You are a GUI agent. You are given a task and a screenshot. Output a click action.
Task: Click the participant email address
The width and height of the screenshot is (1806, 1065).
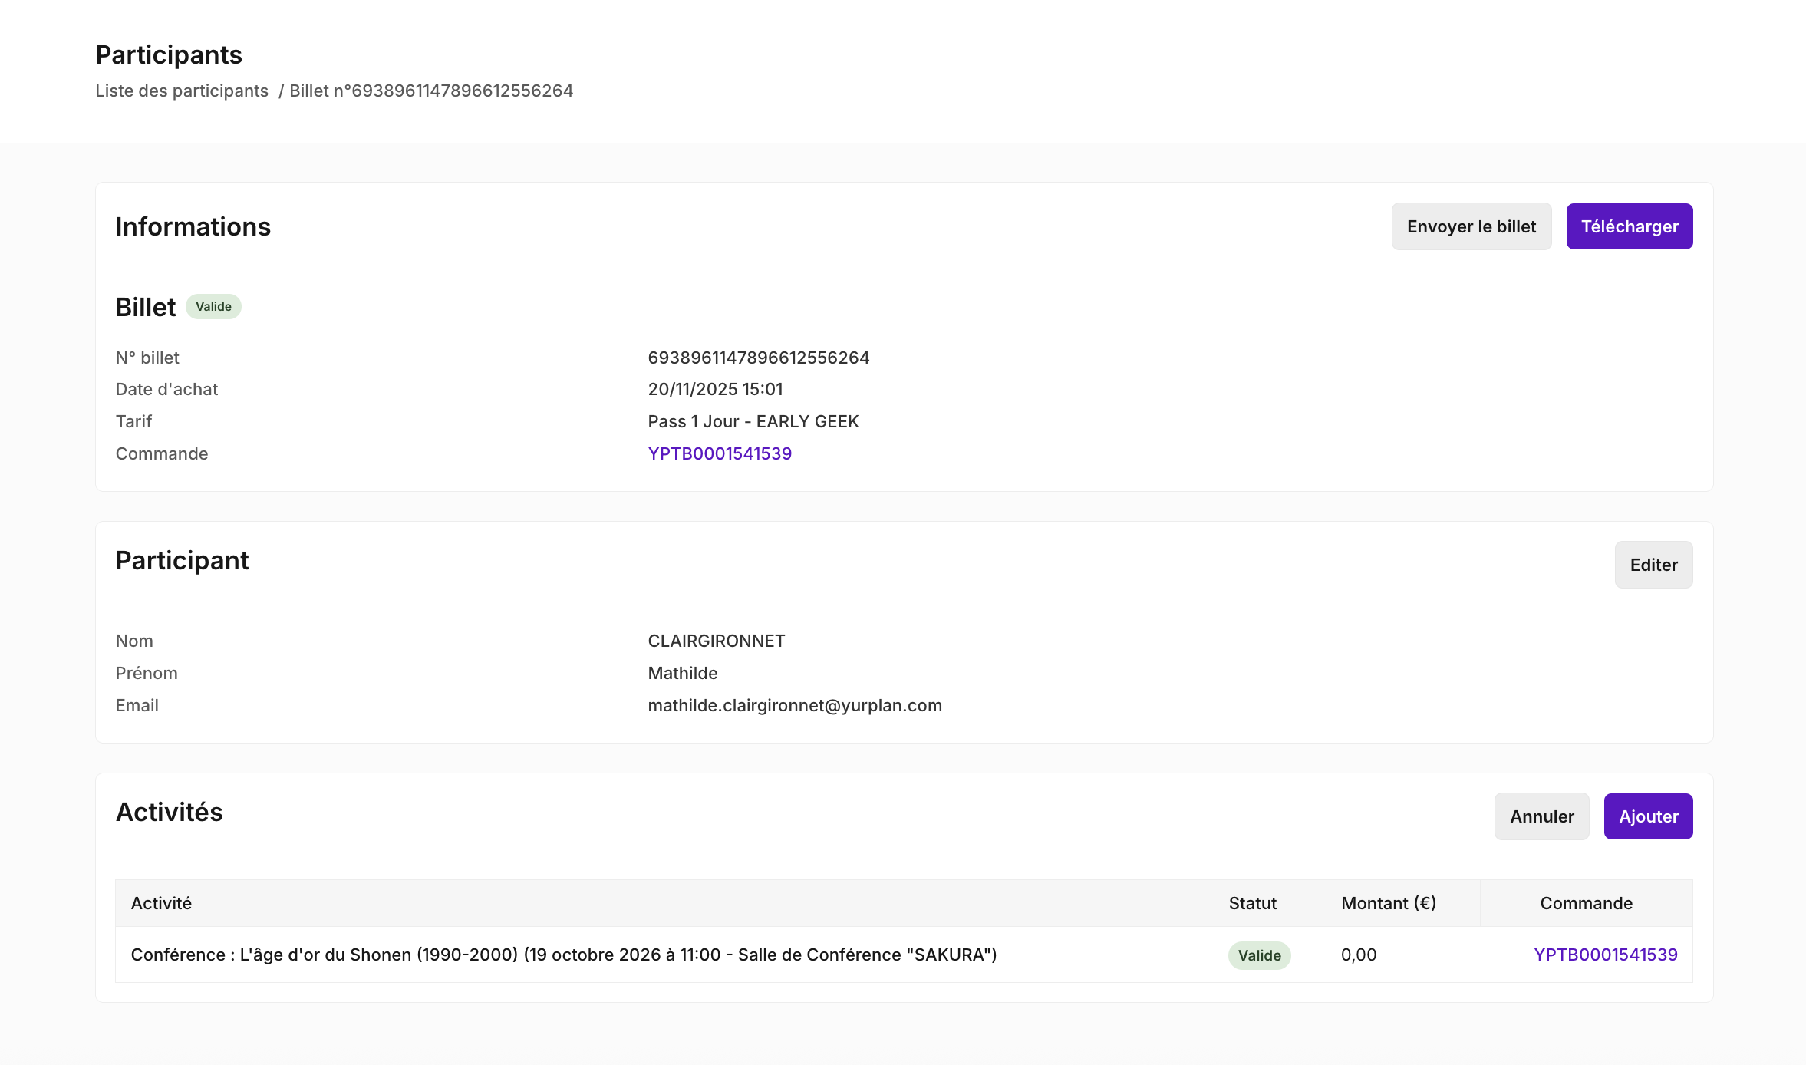pyautogui.click(x=794, y=705)
